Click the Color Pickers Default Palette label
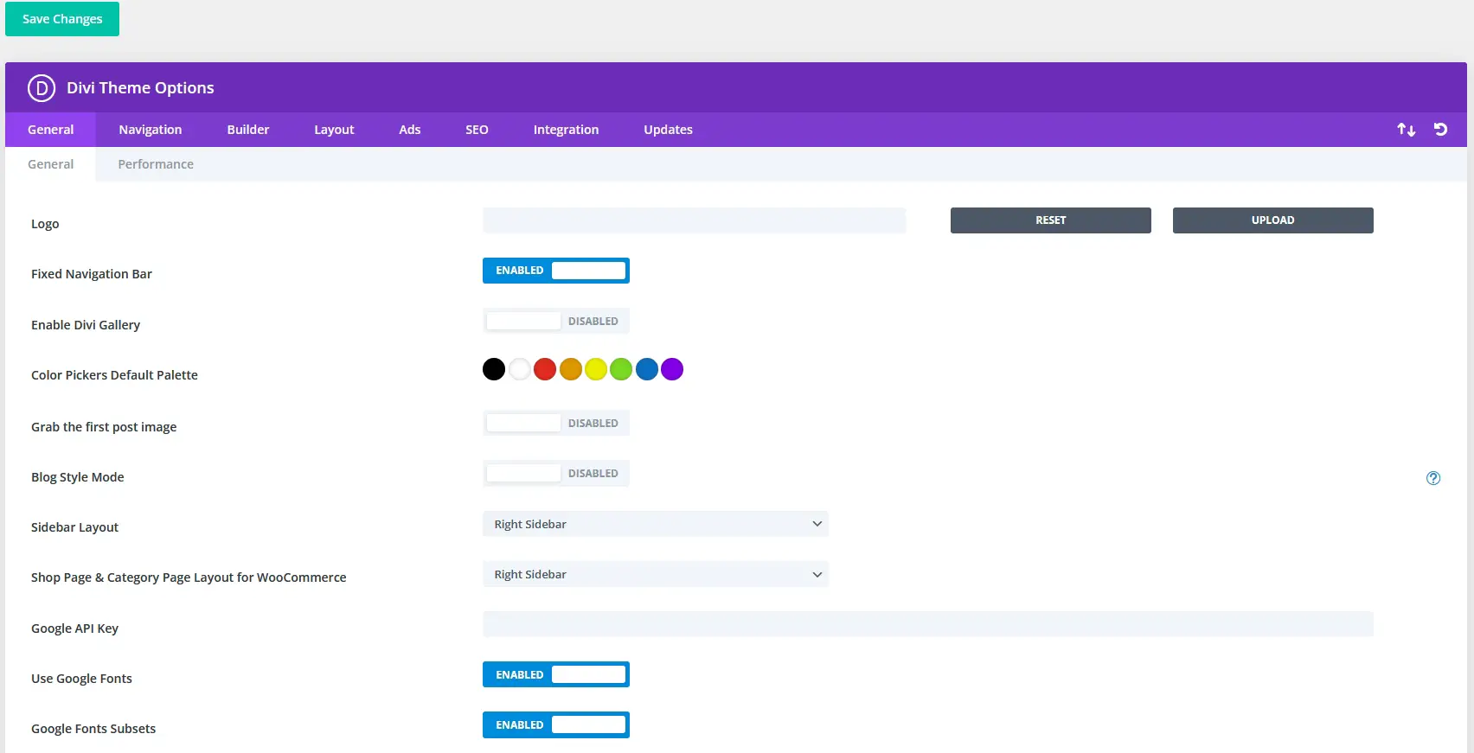The width and height of the screenshot is (1474, 753). click(x=114, y=375)
